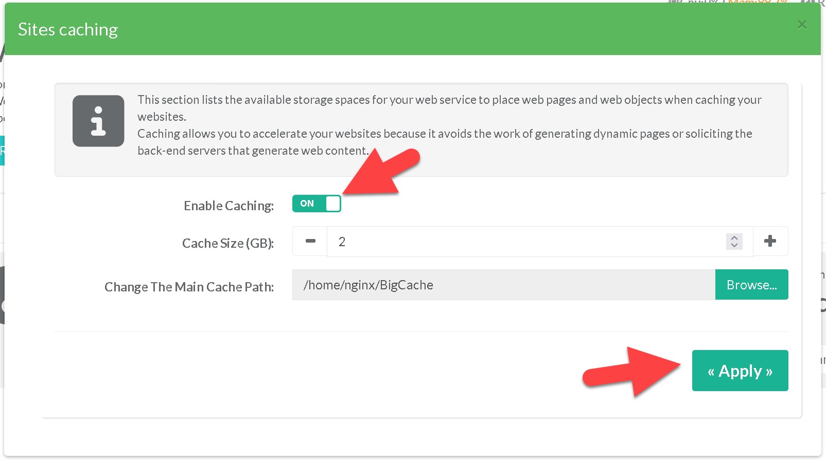This screenshot has width=826, height=460.
Task: Close the Sites caching dialog
Action: point(801,25)
